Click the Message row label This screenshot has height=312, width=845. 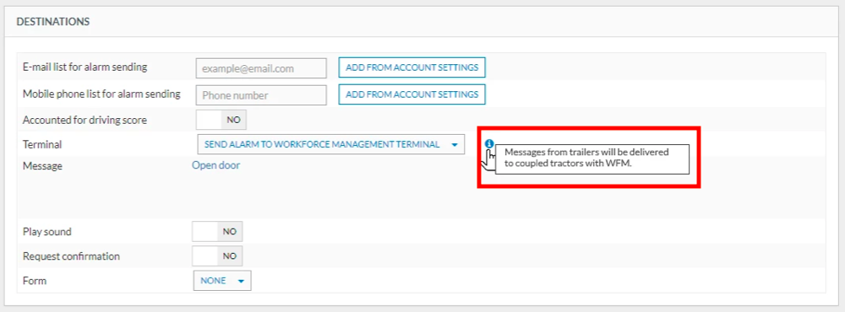click(x=42, y=166)
